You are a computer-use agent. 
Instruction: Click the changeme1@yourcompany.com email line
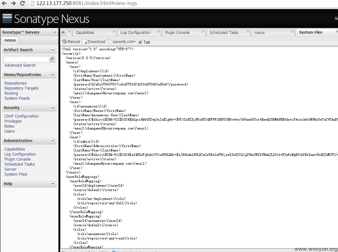coord(111,93)
